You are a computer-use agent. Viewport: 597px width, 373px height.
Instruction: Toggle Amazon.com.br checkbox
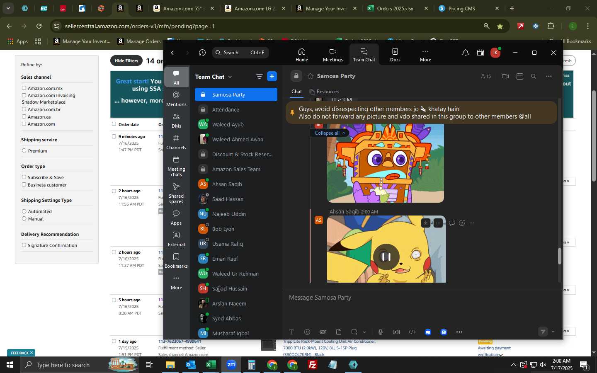point(24,109)
